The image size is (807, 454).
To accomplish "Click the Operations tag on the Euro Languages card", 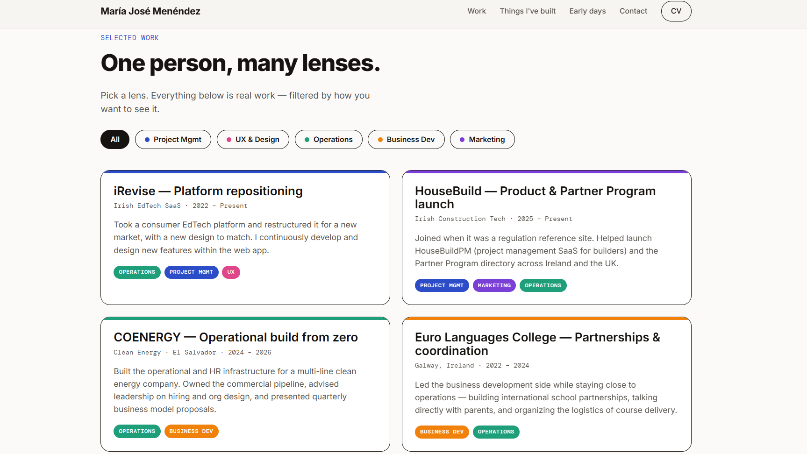I will pos(496,432).
